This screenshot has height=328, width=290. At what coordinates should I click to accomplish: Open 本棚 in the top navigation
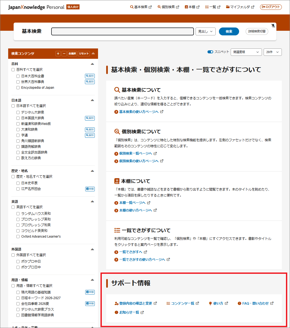coord(192,7)
